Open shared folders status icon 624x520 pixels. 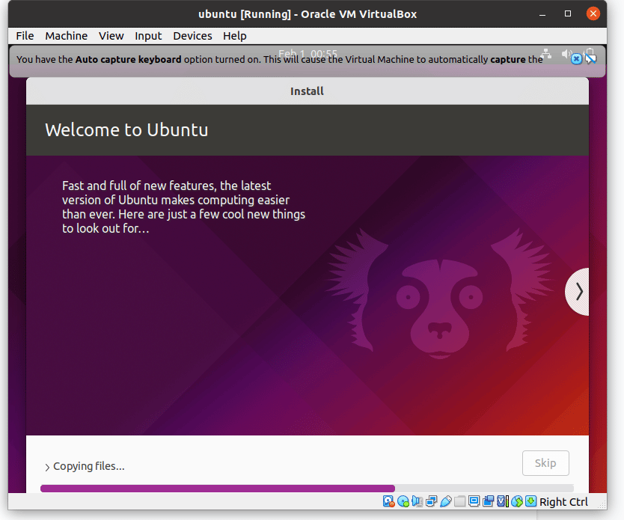click(459, 501)
